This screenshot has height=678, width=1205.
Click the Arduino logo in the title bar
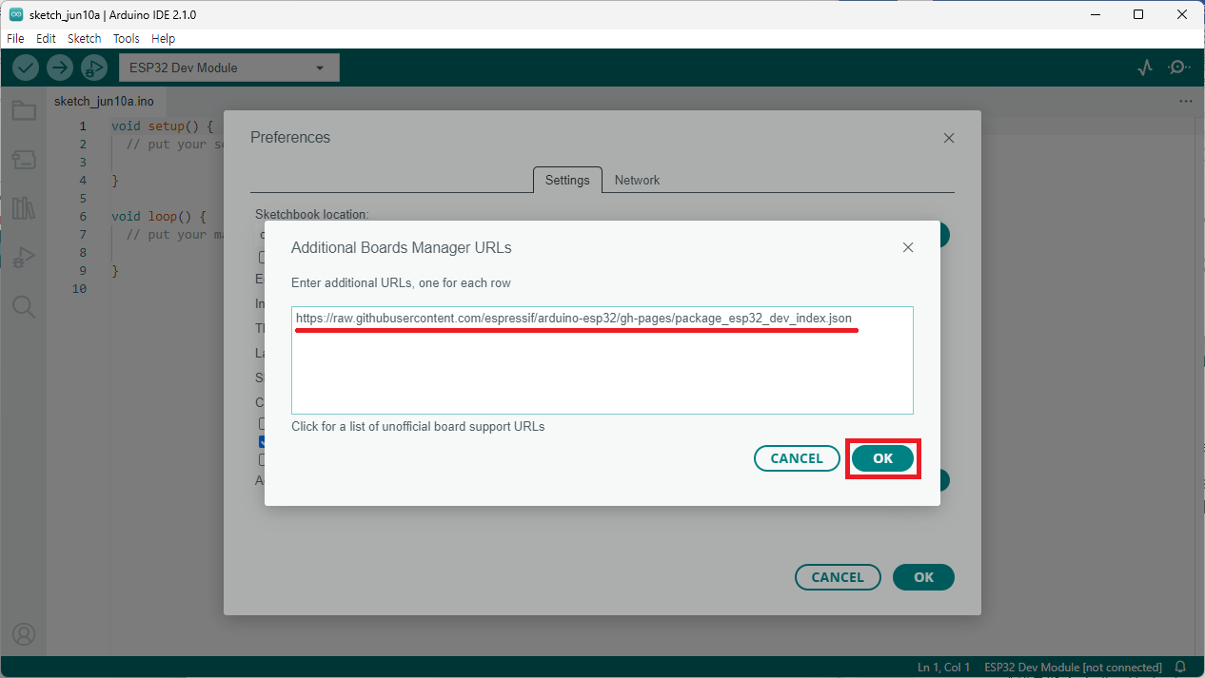tap(16, 14)
